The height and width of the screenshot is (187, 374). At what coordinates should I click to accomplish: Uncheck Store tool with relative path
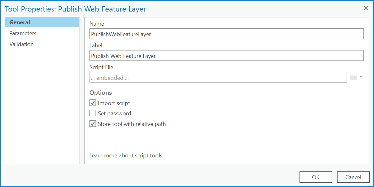93,123
